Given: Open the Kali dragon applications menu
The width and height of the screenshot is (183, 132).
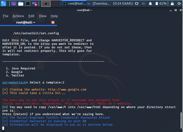Looking at the screenshot, I should point(3,4).
